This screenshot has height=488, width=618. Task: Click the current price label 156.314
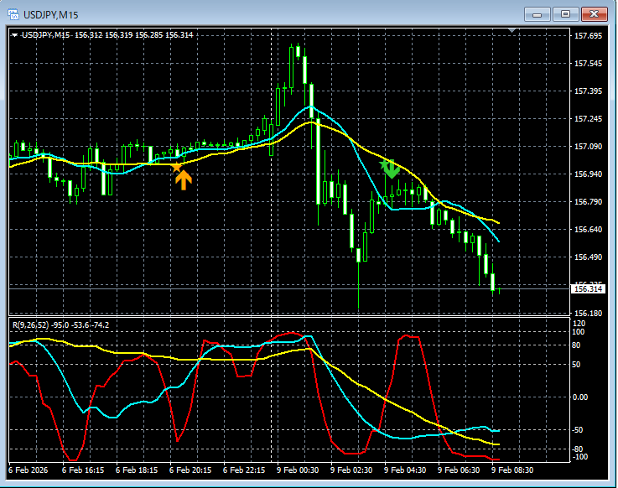point(588,289)
